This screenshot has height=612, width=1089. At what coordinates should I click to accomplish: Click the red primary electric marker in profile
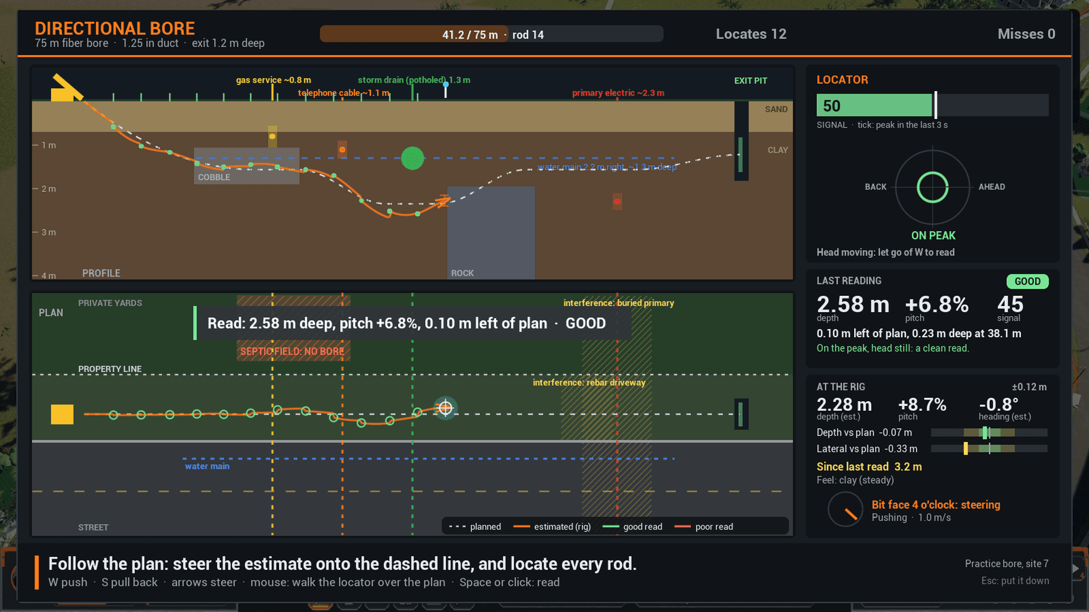point(617,202)
